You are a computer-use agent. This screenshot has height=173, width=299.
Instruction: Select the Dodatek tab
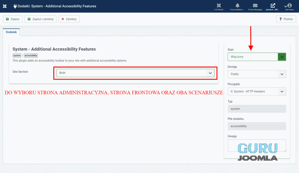pos(11,32)
